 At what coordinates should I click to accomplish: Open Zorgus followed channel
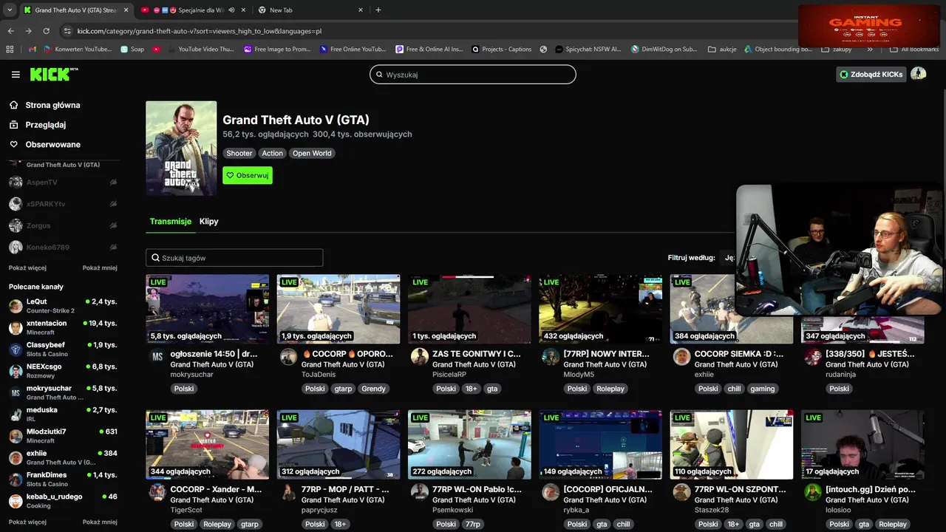coord(63,225)
